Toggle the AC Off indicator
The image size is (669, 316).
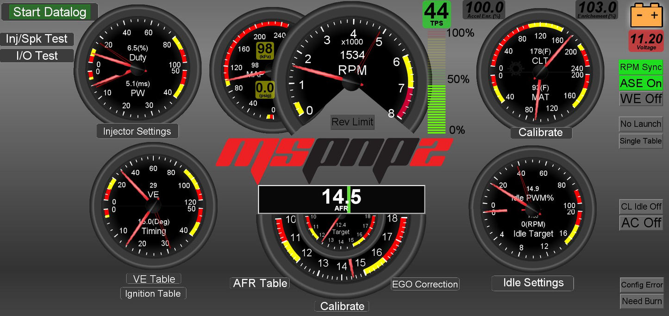tap(641, 223)
